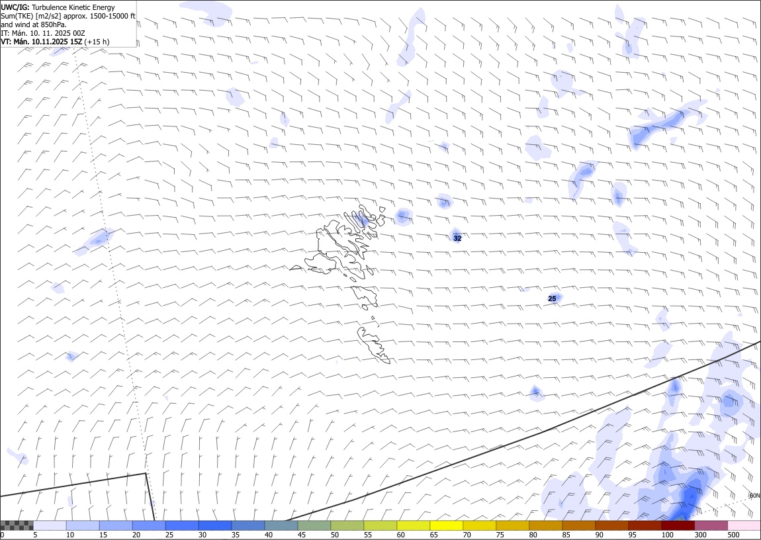Click the initial time 'IT: Mán. 10. 11. 2025 00Z'
The width and height of the screenshot is (761, 540).
[43, 33]
